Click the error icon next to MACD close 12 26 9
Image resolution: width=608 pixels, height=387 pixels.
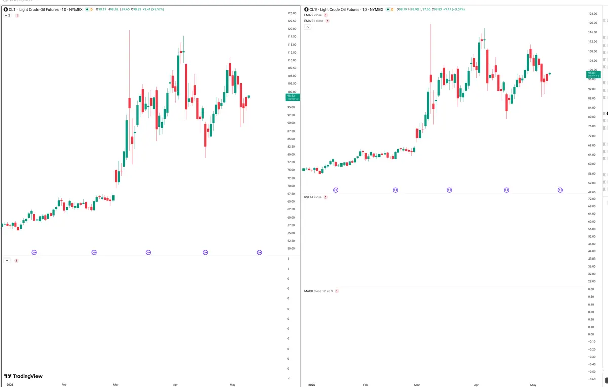337,291
